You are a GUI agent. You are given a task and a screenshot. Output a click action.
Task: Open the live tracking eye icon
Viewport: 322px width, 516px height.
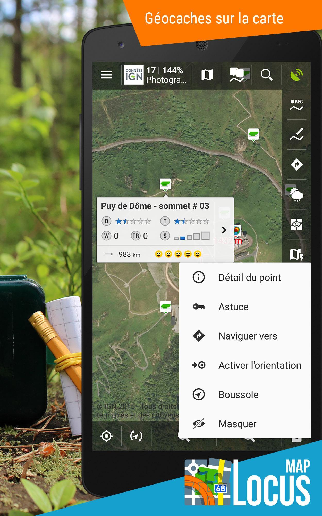pyautogui.click(x=296, y=224)
